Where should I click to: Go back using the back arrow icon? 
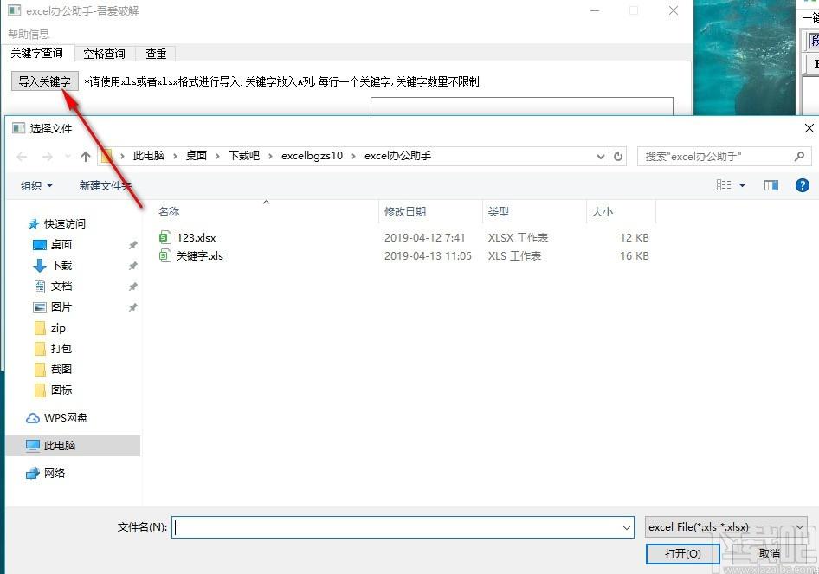tap(22, 156)
